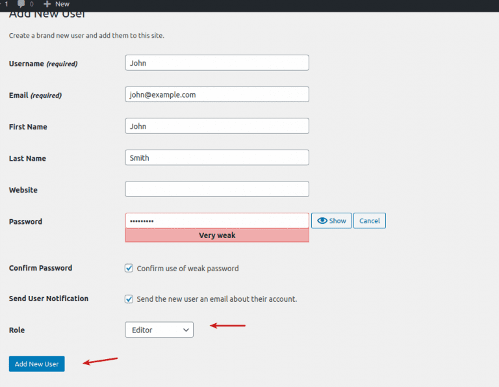Click the eye icon on the Show button
The width and height of the screenshot is (499, 387).
[x=322, y=220]
